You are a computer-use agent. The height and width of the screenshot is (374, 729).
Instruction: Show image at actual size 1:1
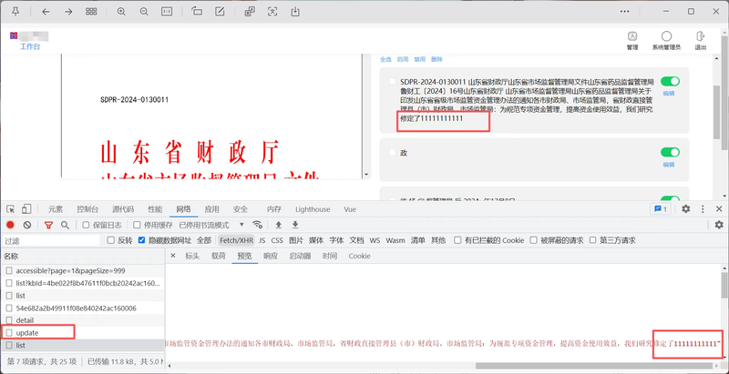[167, 12]
